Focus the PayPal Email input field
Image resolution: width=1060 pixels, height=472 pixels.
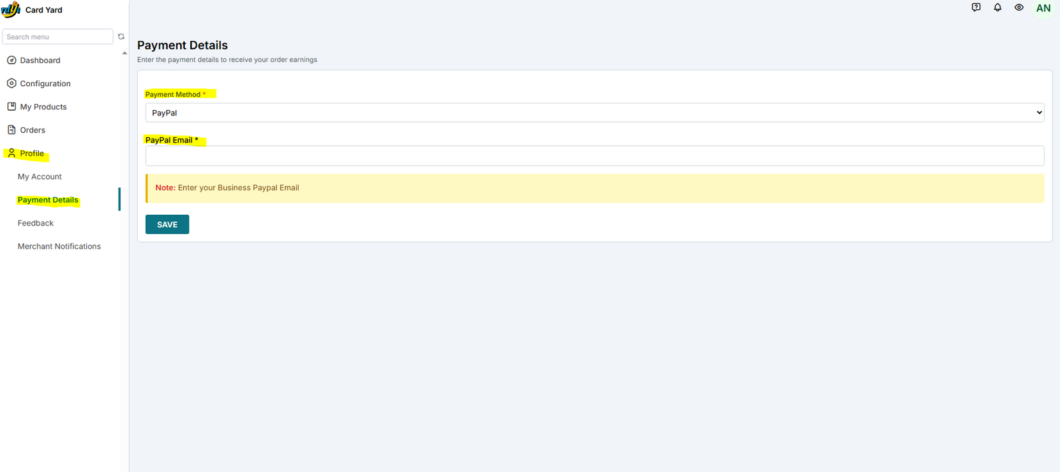(x=594, y=156)
